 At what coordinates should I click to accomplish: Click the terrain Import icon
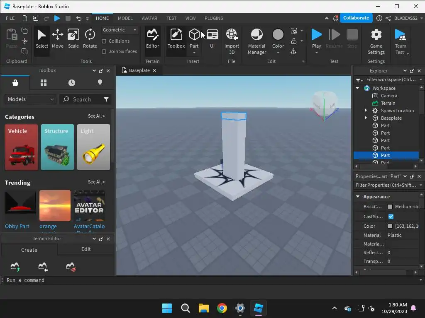click(43, 267)
